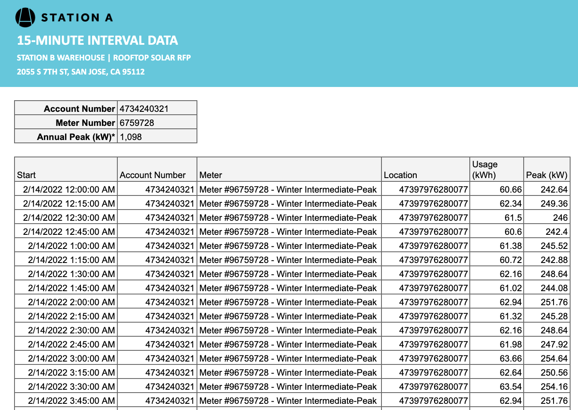Screen dimensions: 578x410
Task: Select the Account Number value 4734240321 cell
Action: (157, 109)
